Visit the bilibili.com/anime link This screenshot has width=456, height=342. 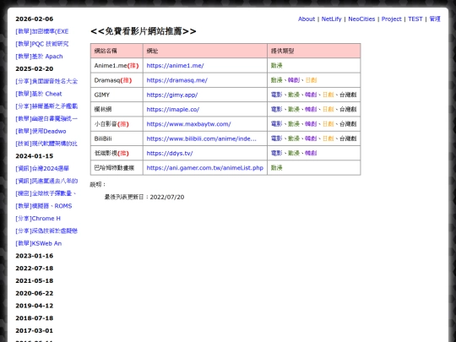[202, 138]
